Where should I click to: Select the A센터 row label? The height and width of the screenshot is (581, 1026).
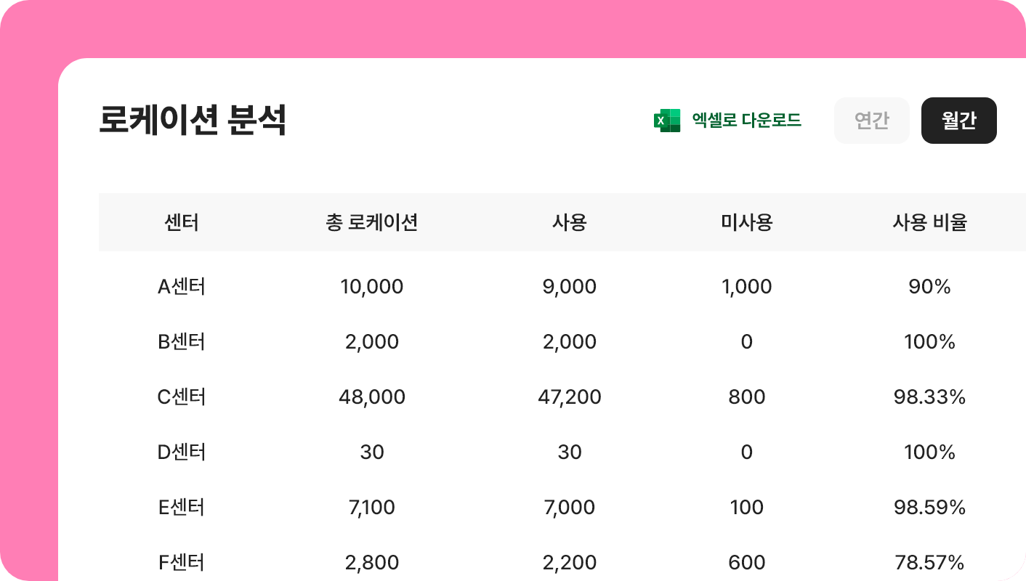[x=182, y=287]
